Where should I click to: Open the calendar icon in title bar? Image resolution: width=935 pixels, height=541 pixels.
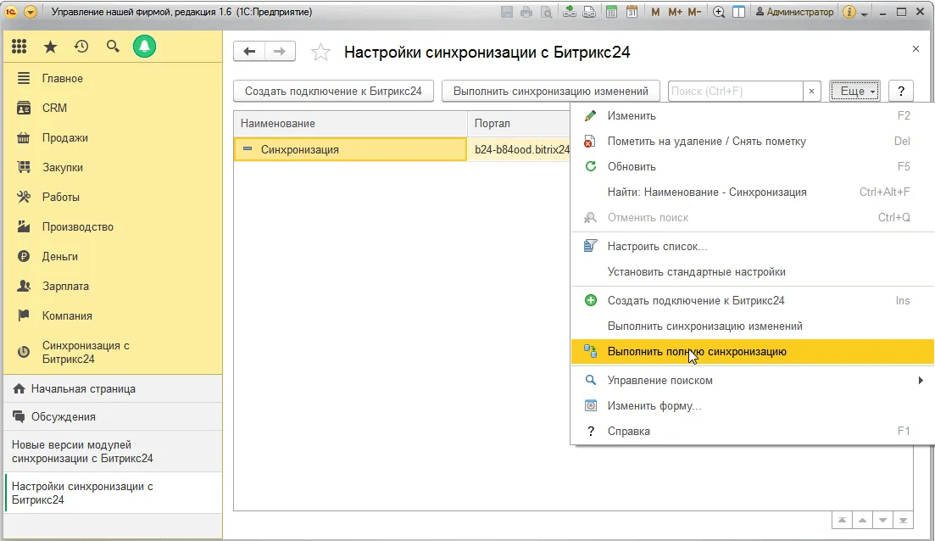tap(632, 13)
